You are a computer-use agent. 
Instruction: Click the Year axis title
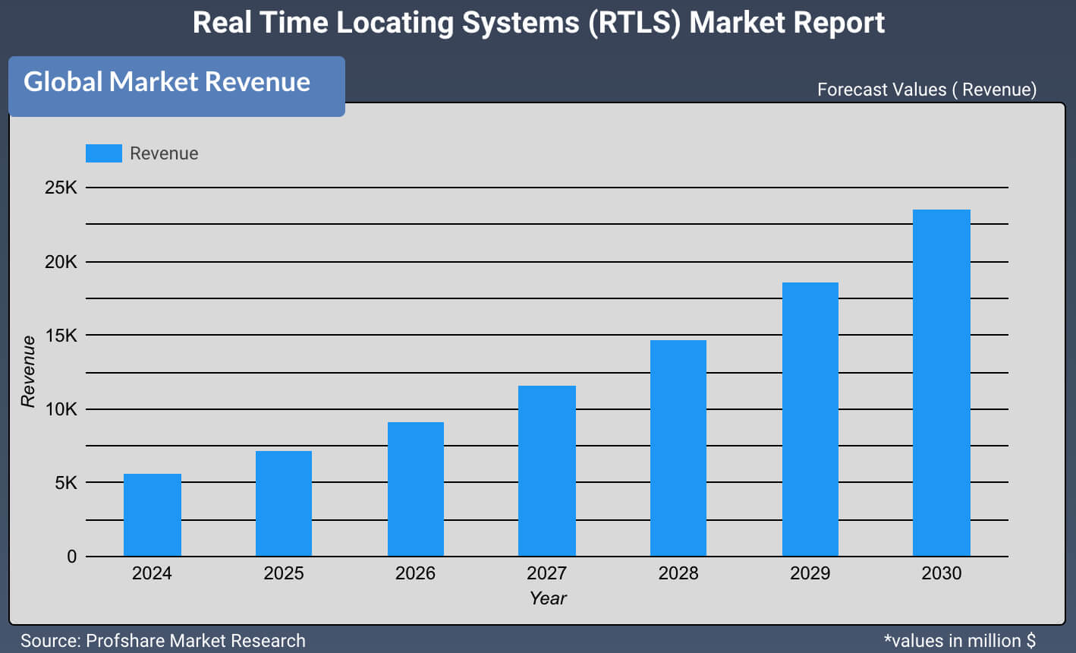click(x=548, y=598)
